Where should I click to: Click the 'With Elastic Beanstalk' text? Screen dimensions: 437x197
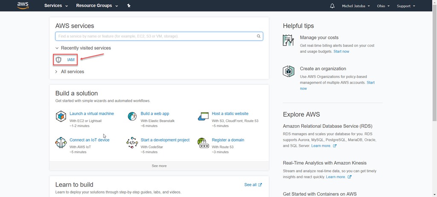[157, 121]
